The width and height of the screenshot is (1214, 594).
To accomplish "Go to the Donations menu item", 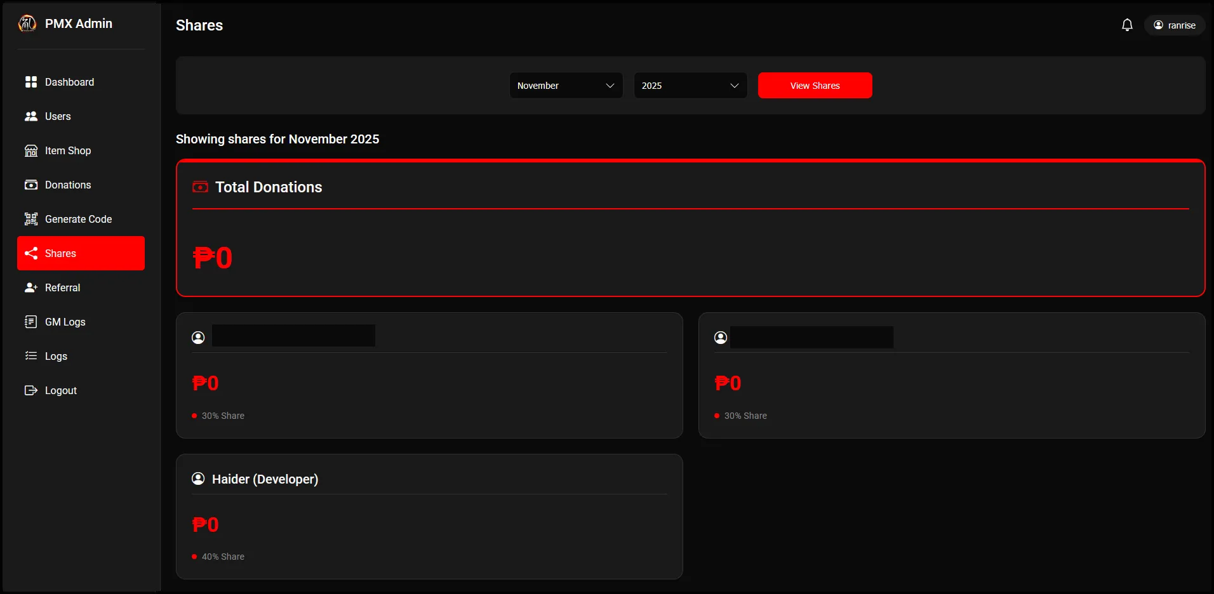I will coord(68,185).
